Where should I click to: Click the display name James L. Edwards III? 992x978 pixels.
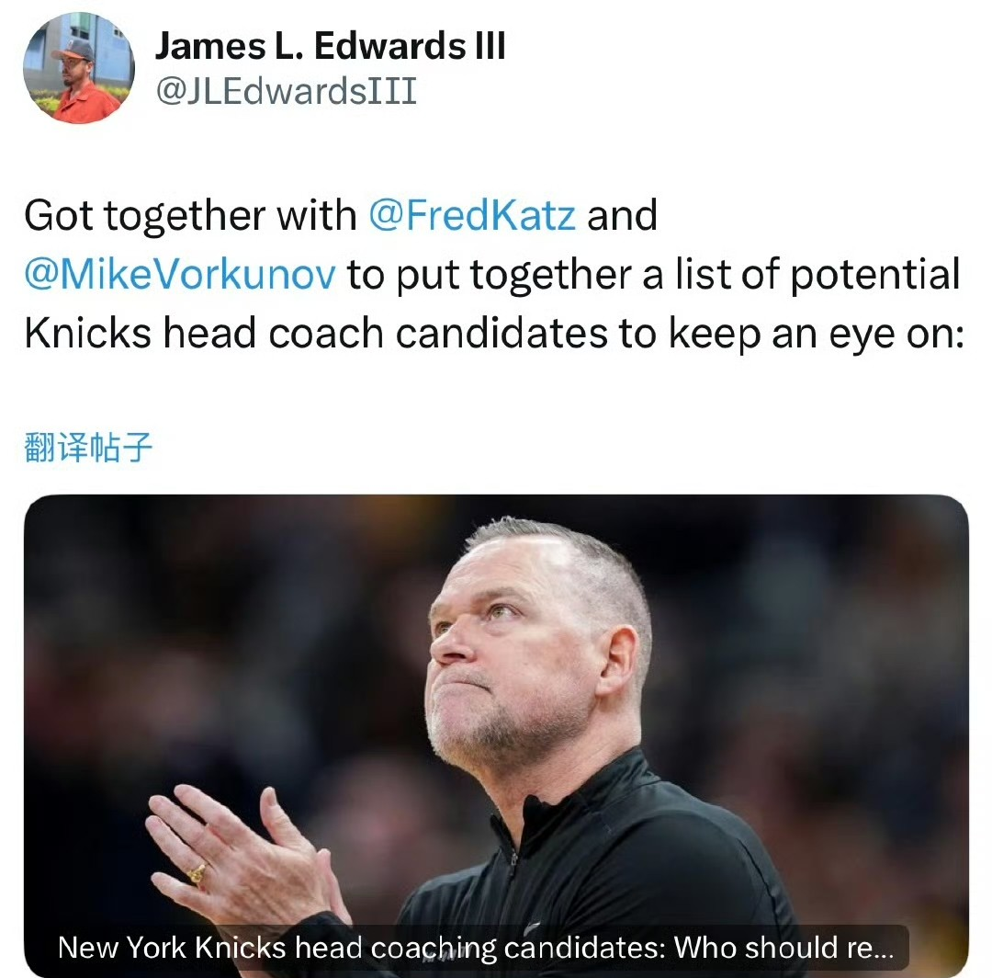point(331,46)
